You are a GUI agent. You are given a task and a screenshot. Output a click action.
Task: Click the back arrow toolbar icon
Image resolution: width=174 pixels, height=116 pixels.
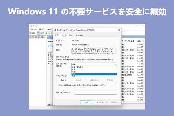[x=31, y=33]
